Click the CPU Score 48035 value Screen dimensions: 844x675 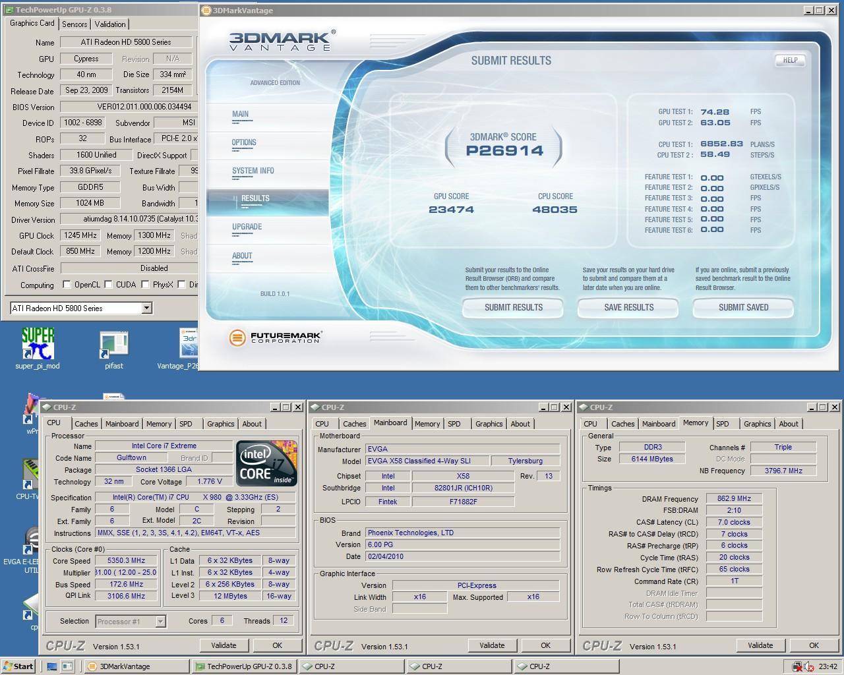(555, 210)
